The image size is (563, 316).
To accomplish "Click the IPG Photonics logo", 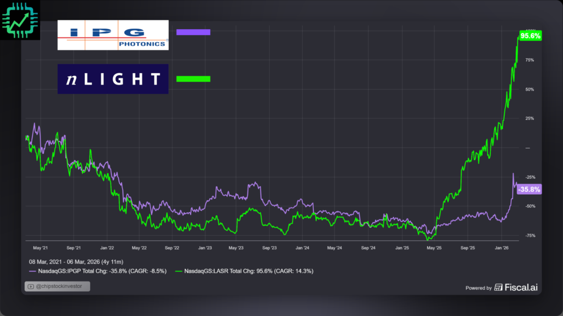I will (x=113, y=35).
